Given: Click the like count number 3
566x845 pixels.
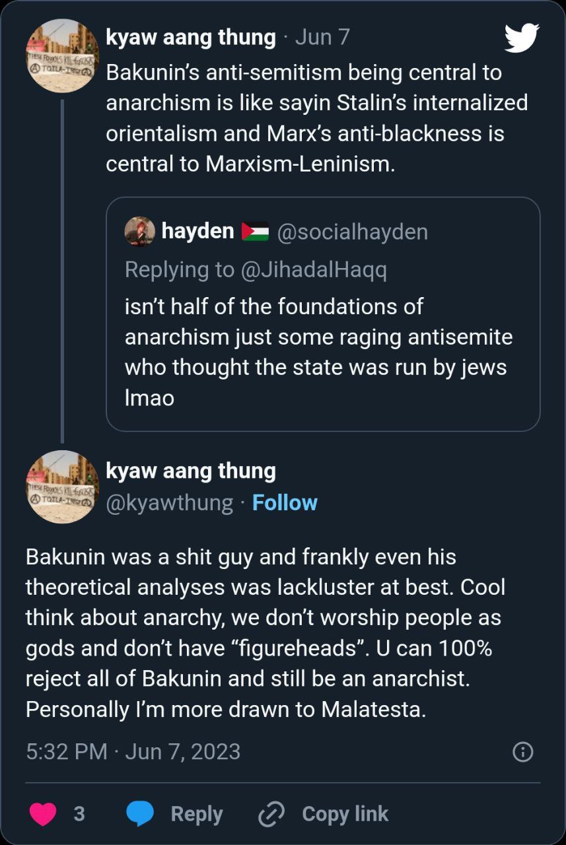Looking at the screenshot, I should pos(79,814).
